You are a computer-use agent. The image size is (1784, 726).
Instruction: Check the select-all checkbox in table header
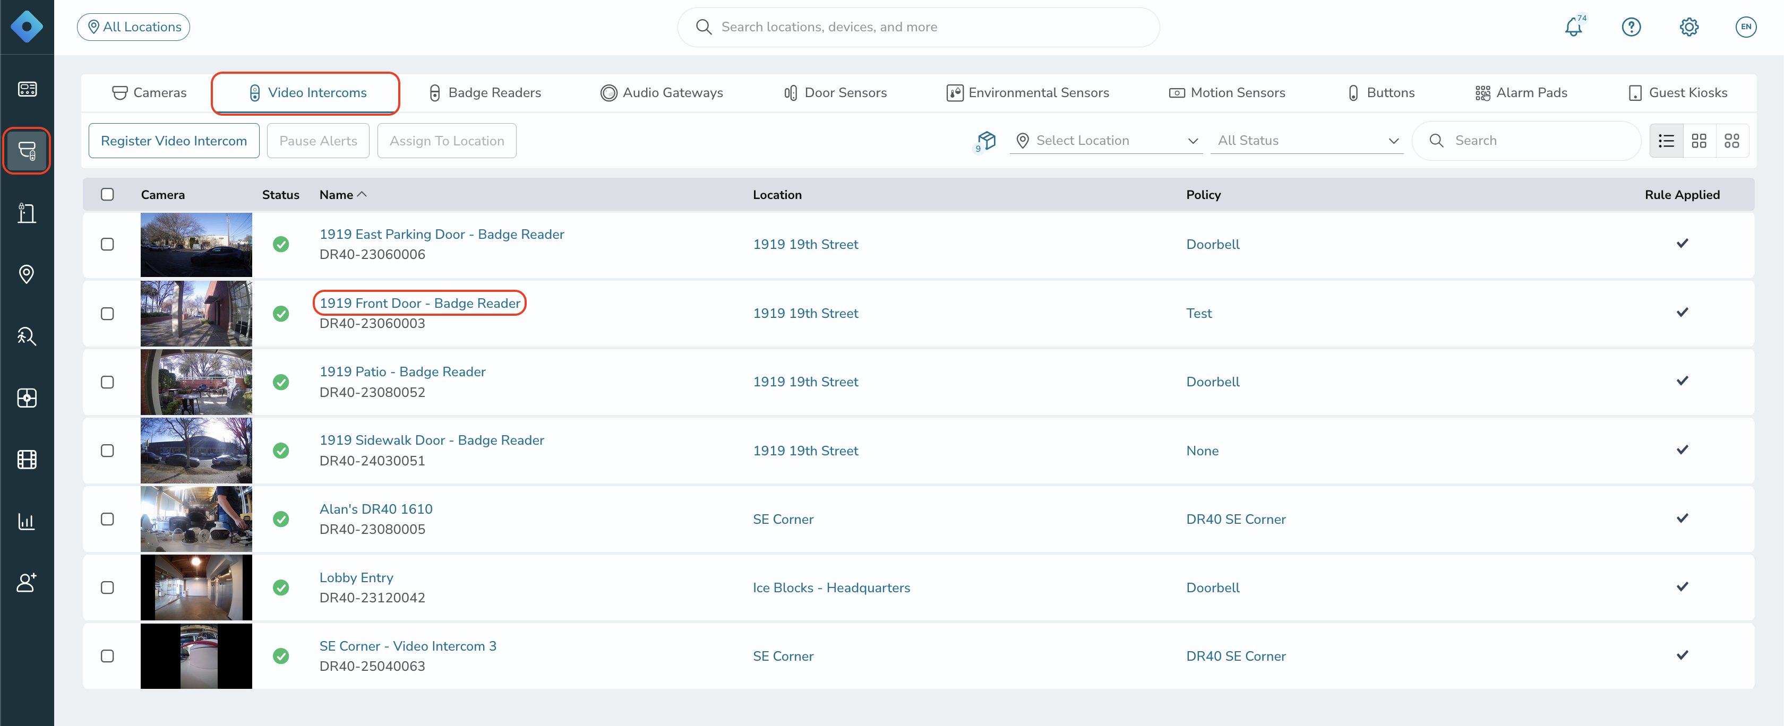point(107,194)
